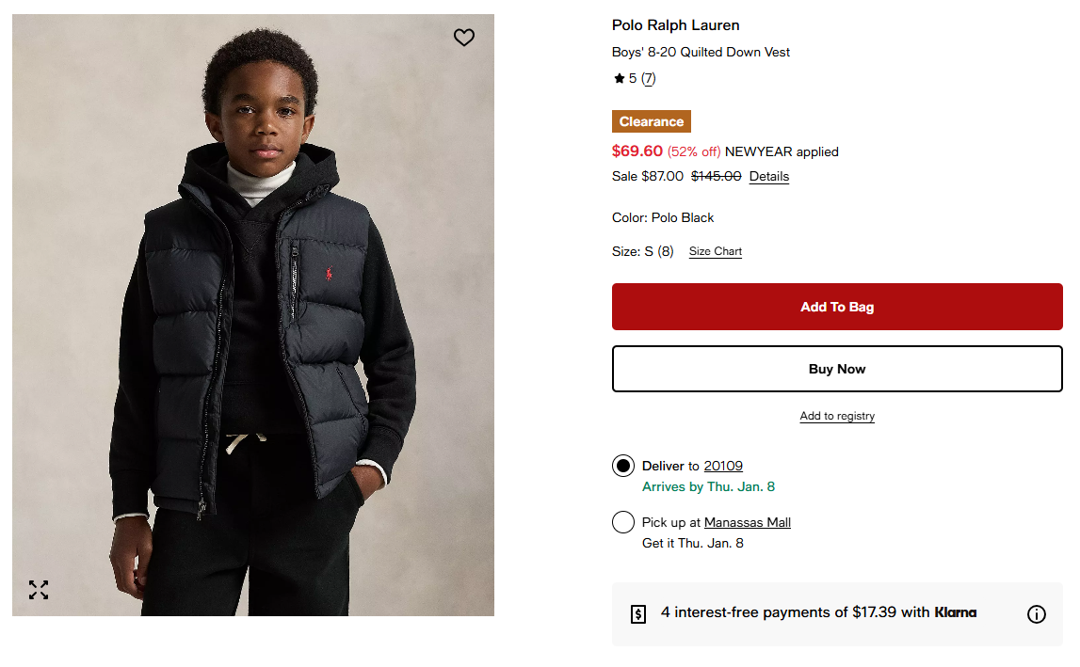Click the star rating icon
Screen dimensions: 1080x667
coord(619,79)
